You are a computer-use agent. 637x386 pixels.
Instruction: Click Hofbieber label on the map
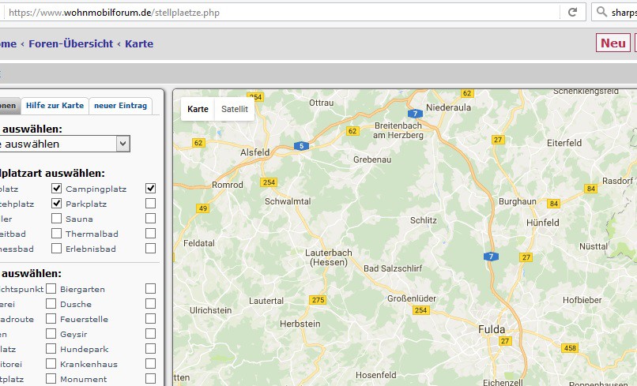click(582, 300)
